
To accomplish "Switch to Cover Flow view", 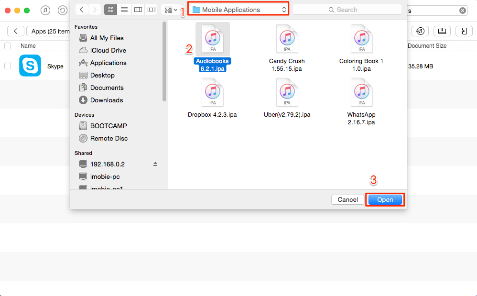I will pyautogui.click(x=151, y=10).
